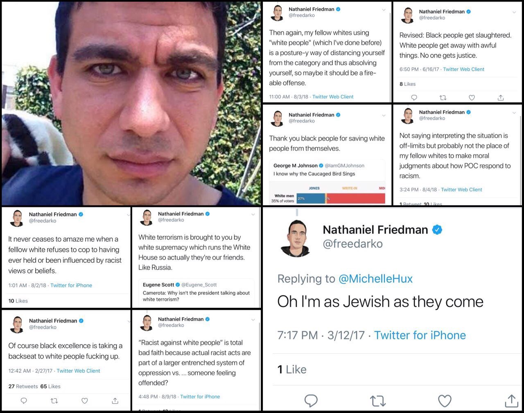Like the 'Oh I'm as Jewish as they come' tweet
524x413 pixels.
[x=445, y=401]
